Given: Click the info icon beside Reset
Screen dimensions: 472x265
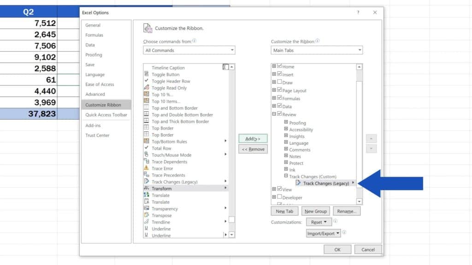Looking at the screenshot, I should pyautogui.click(x=336, y=221).
